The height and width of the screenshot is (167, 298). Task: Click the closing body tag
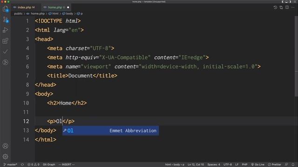(46, 130)
